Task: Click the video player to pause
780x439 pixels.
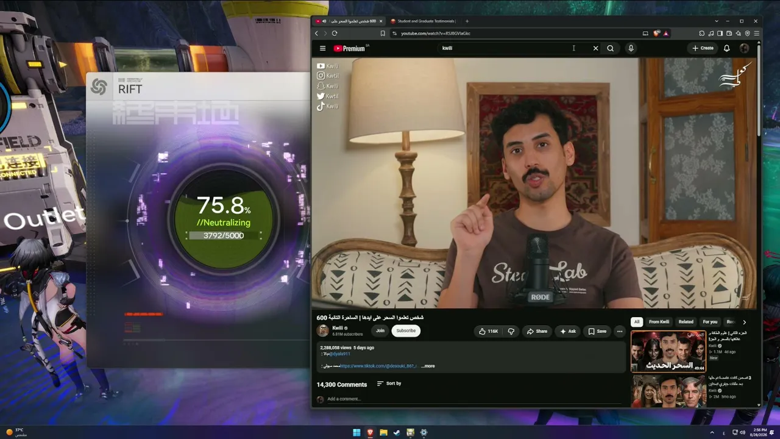Action: point(534,183)
